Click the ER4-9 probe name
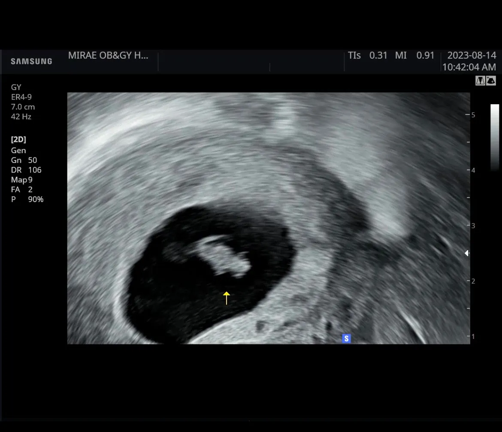 coord(21,97)
